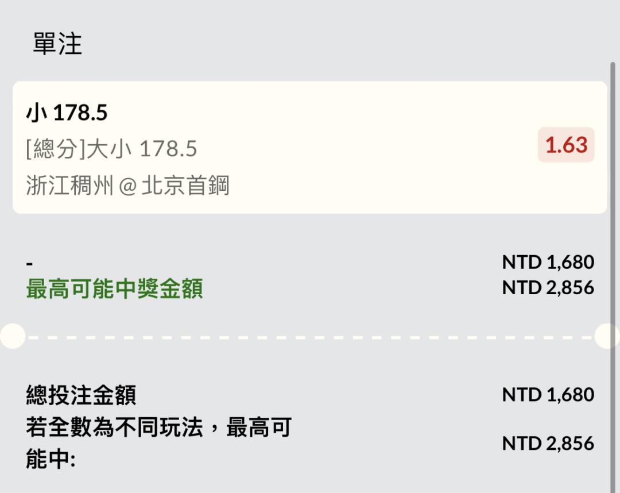The image size is (620, 493).
Task: Click the [總分]大小 178.5 market label
Action: tap(111, 149)
